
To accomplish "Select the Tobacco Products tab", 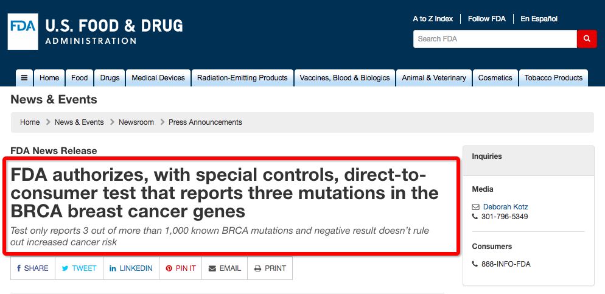I will point(553,78).
